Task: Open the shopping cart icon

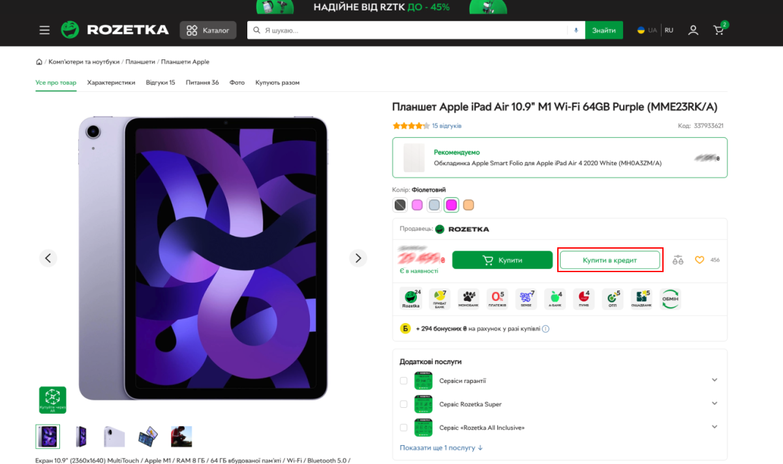Action: 719,29
